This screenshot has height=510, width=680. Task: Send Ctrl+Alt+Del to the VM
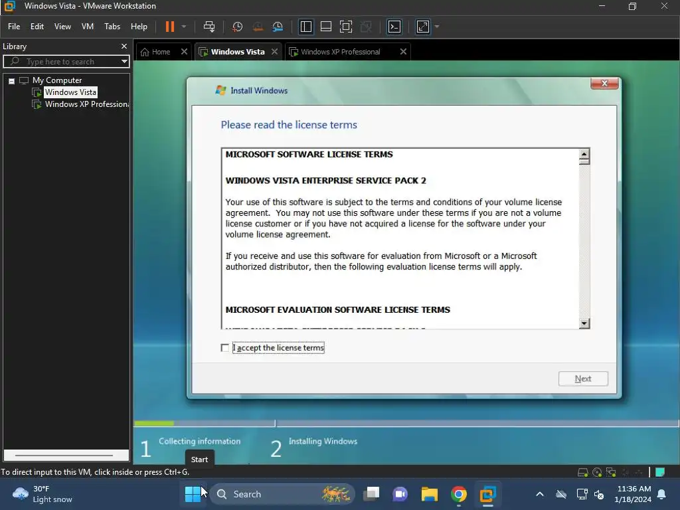coord(209,27)
